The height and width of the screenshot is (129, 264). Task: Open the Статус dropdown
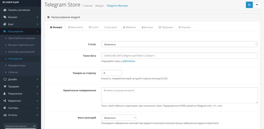(x=179, y=44)
